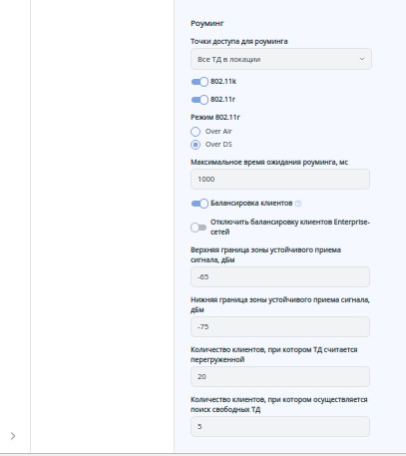Open the help icon next to Балансировка клиентов
The height and width of the screenshot is (456, 406).
click(298, 204)
